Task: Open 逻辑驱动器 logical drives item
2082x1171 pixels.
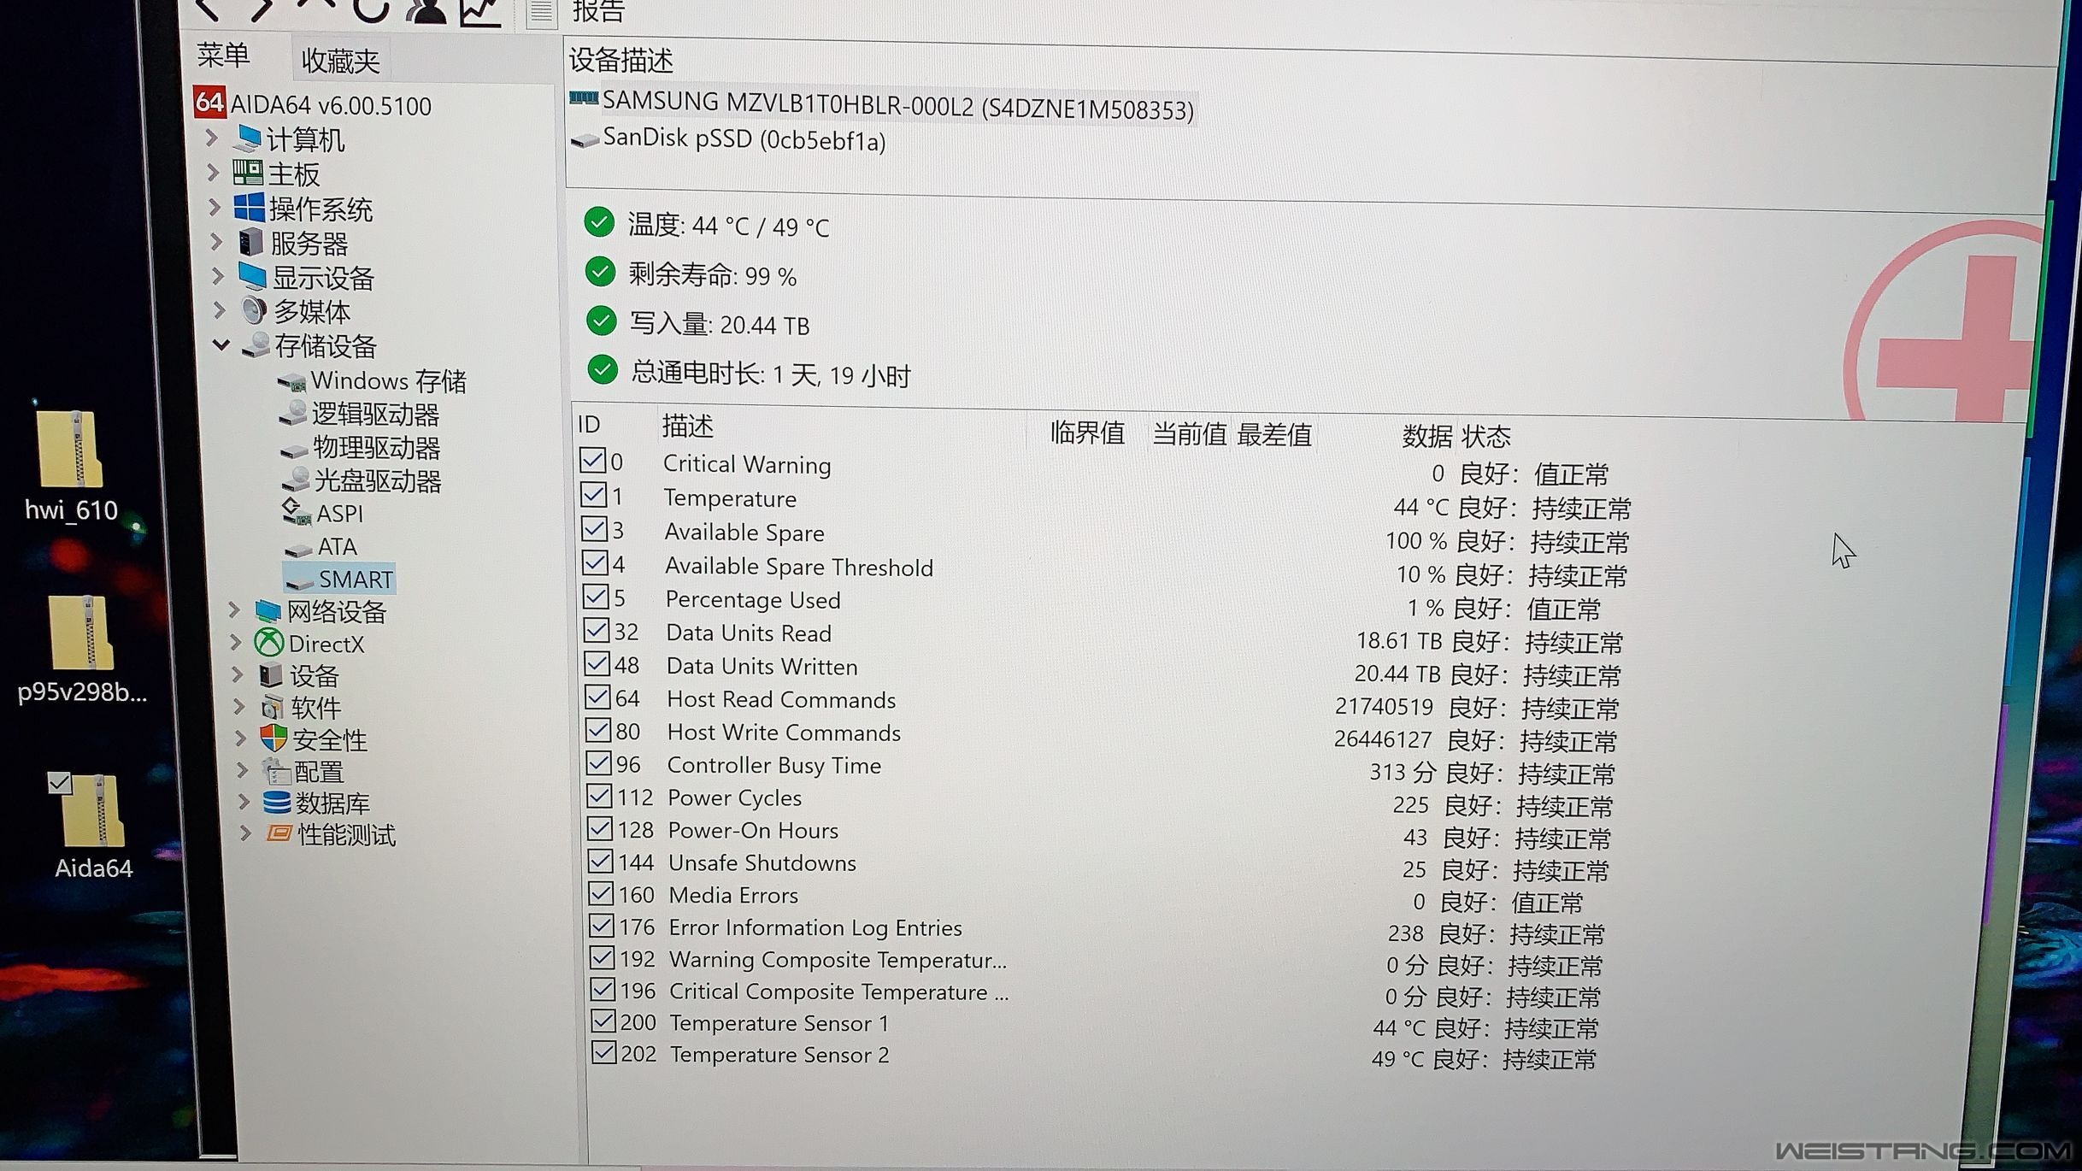Action: [360, 414]
